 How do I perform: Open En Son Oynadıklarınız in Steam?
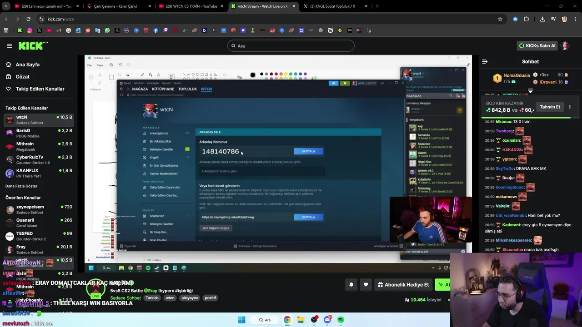point(164,166)
